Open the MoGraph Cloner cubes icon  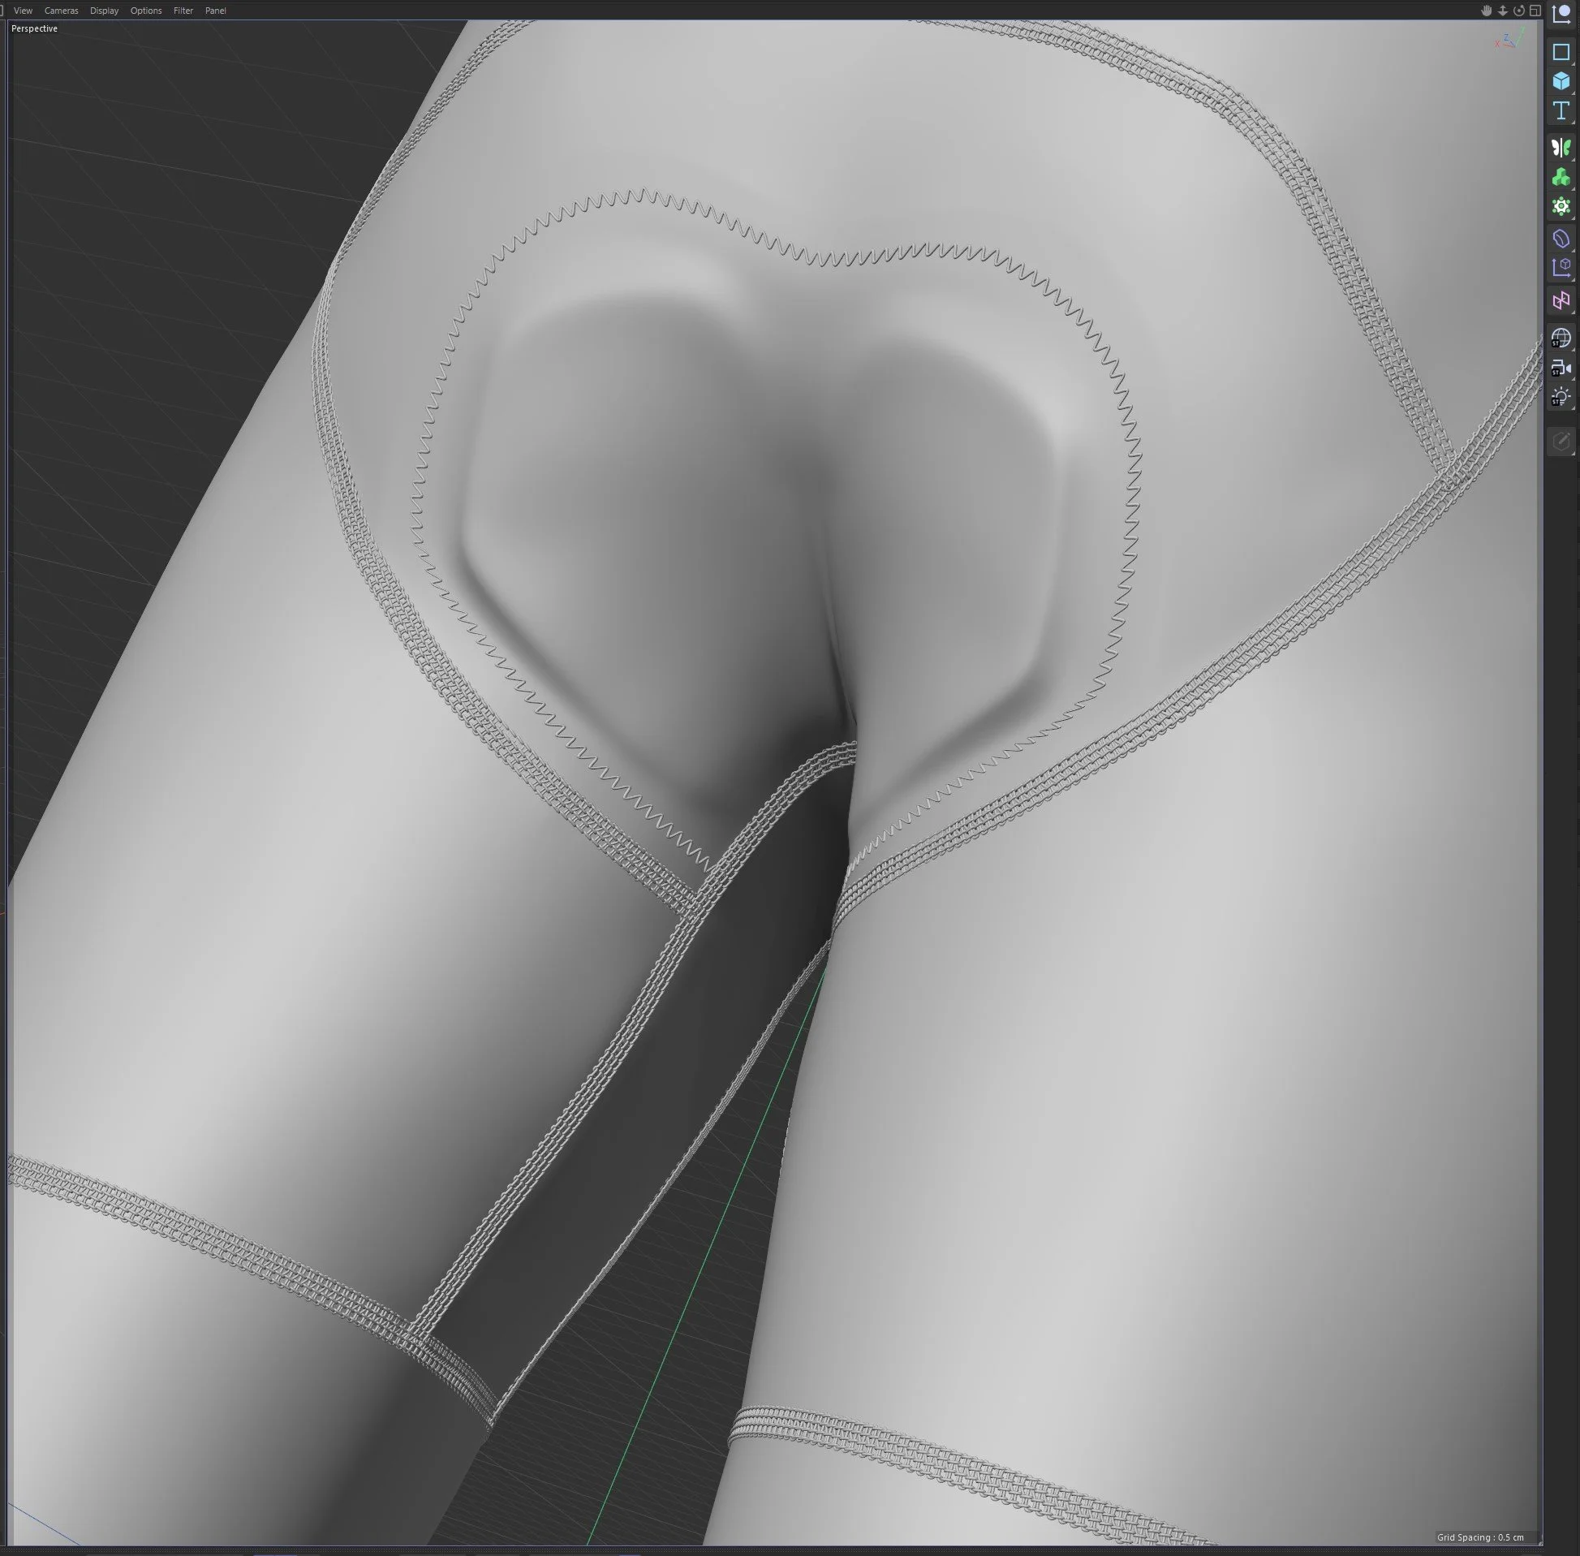point(1561,176)
